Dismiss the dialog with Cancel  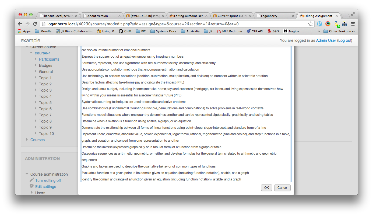tap(282, 188)
